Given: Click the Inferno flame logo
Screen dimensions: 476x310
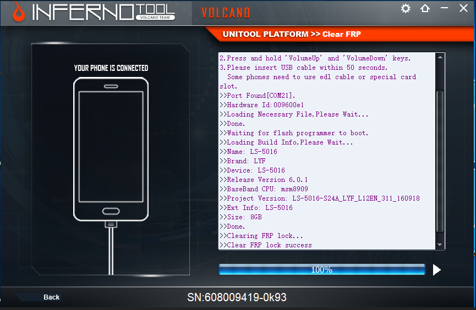Looking at the screenshot, I should (19, 12).
